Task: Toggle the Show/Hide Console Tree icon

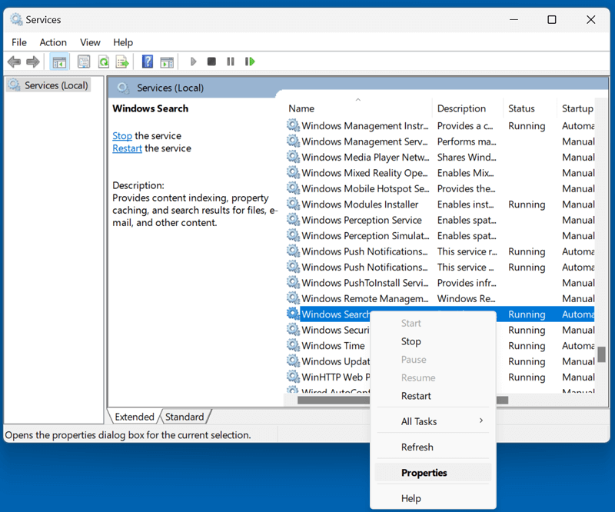Action: coord(59,62)
